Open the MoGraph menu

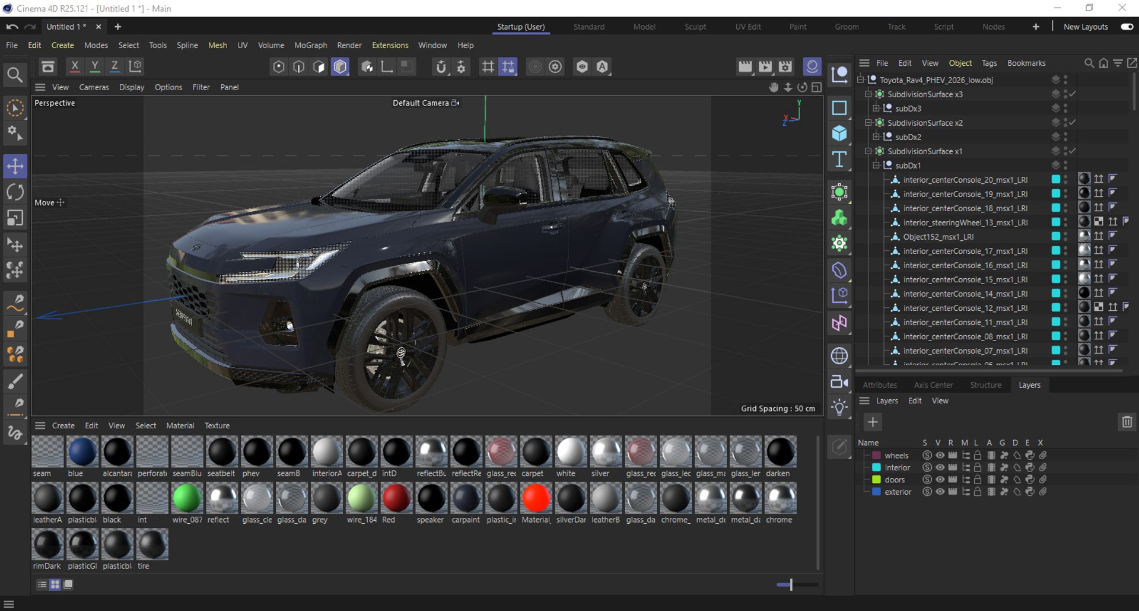coord(310,45)
